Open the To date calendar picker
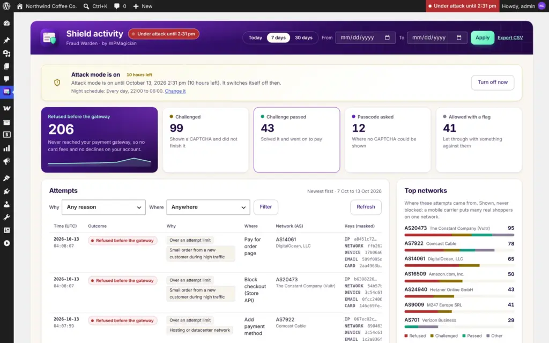Screen dimensions: 549x343 coord(459,38)
